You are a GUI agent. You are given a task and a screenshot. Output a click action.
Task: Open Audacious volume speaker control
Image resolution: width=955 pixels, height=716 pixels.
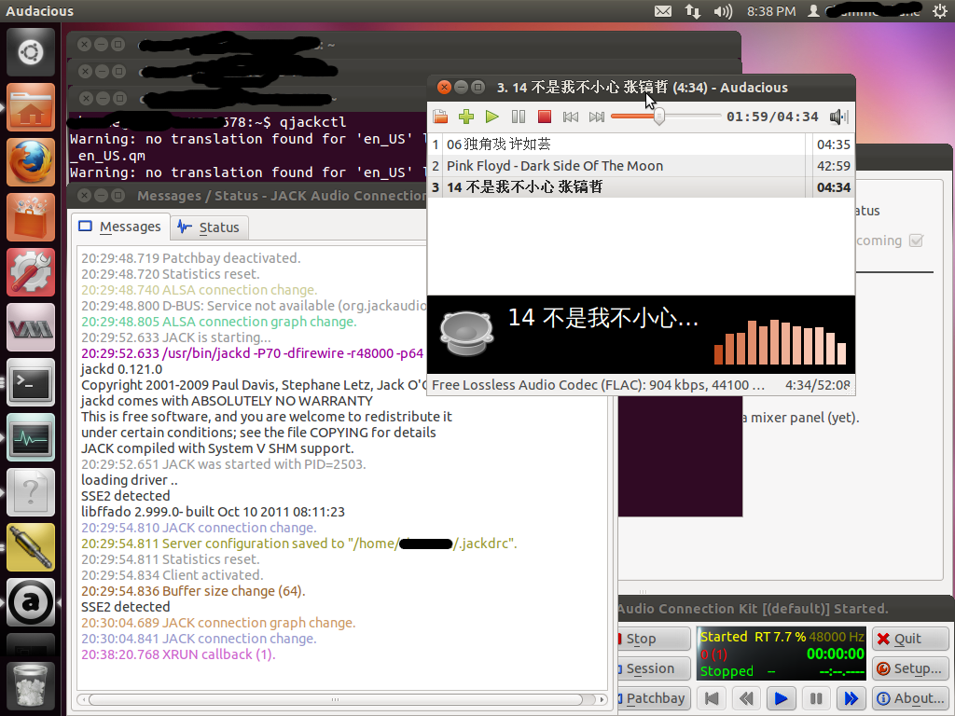(838, 117)
